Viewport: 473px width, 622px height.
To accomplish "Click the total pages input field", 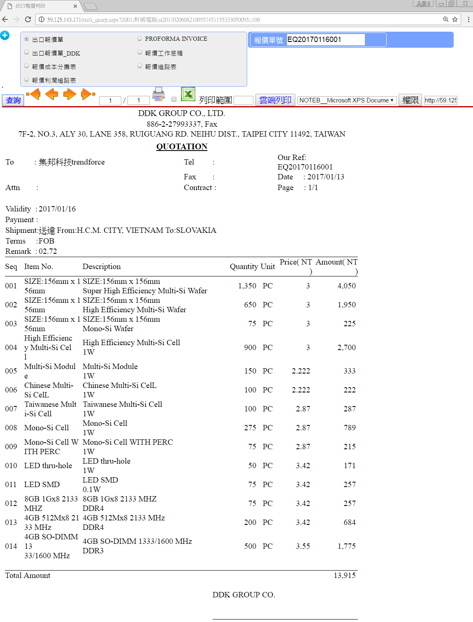I will (139, 100).
